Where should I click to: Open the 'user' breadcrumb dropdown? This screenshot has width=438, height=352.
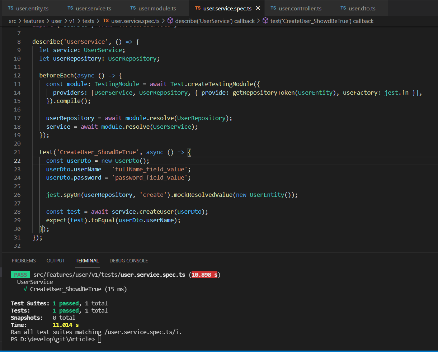tap(57, 21)
